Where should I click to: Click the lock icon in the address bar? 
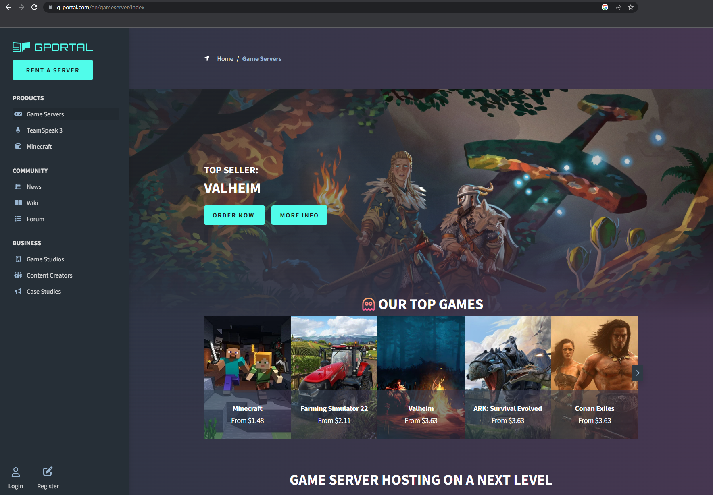point(50,7)
